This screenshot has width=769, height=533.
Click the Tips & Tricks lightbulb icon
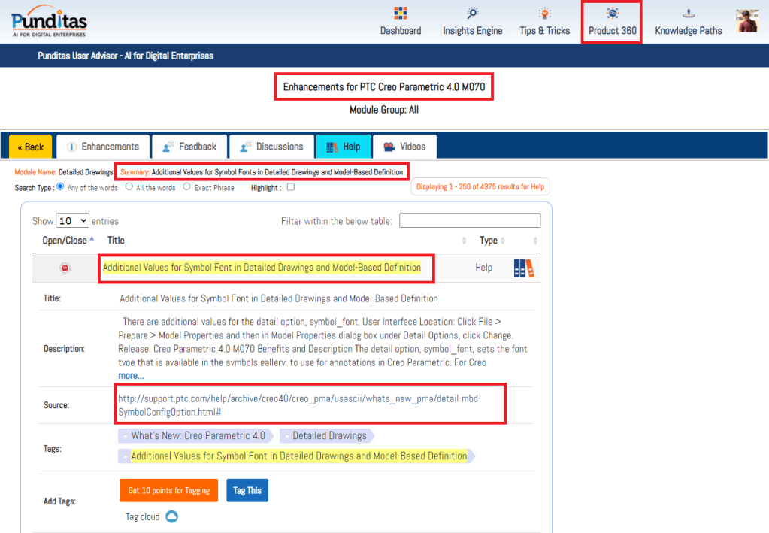click(544, 14)
